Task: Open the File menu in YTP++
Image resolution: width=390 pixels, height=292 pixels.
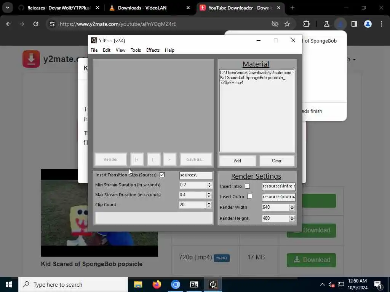Action: [94, 50]
